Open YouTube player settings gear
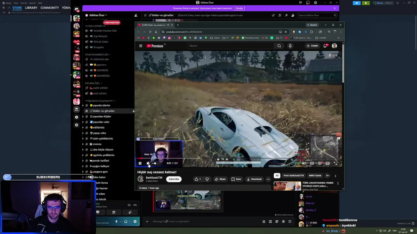417x234 pixels. [320, 163]
